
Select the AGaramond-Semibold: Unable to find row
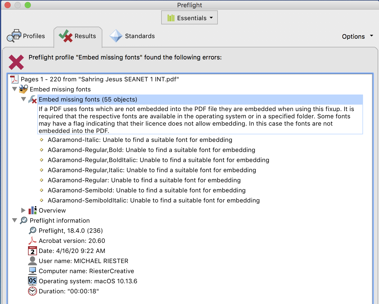[147, 190]
